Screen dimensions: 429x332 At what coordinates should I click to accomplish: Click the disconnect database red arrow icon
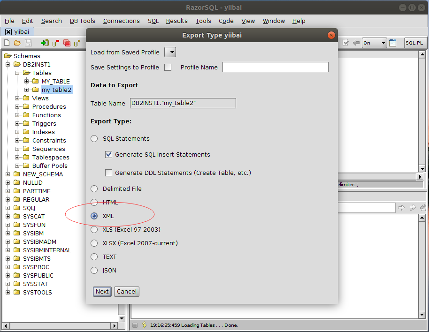coord(56,43)
